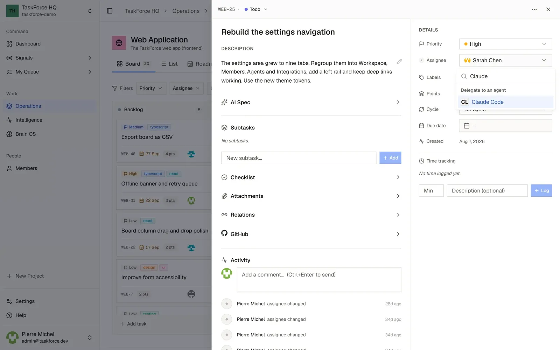Open the Export board as CSV card
Viewport: 560px width, 350px height.
click(x=164, y=141)
